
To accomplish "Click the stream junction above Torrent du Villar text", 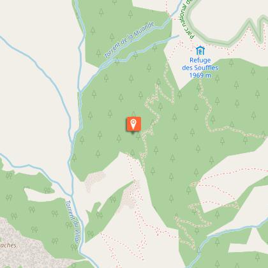I will pyautogui.click(x=71, y=195).
